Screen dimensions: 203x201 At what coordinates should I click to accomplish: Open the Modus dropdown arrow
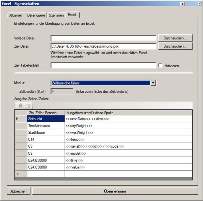click(x=153, y=83)
